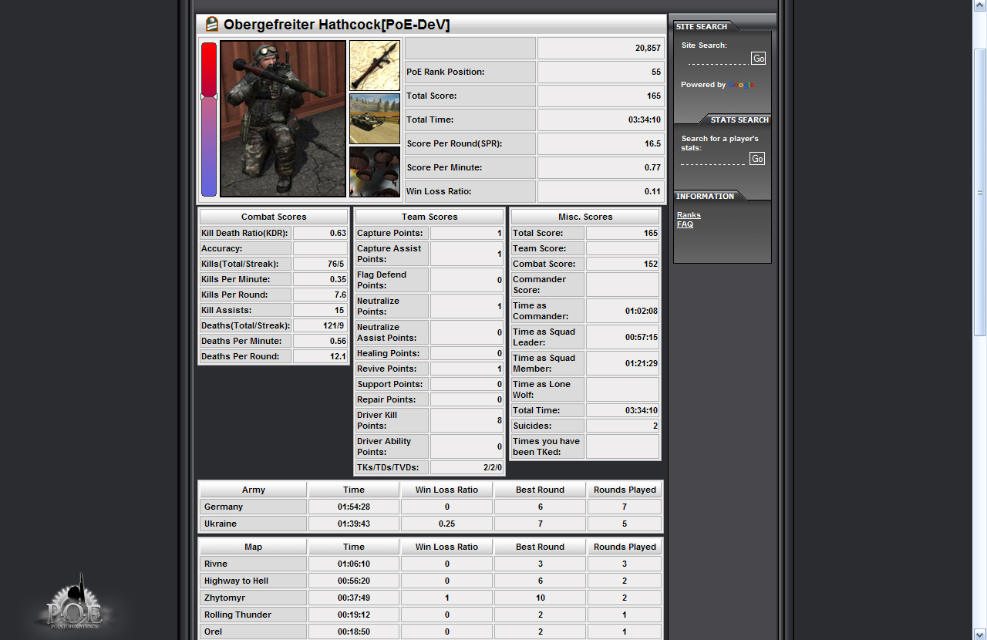This screenshot has width=987, height=640.
Task: Select the Combat Scores section header
Action: click(x=274, y=217)
